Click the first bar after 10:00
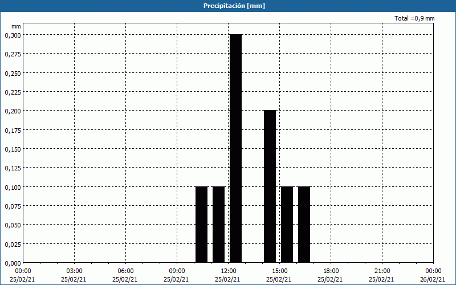 202,225
